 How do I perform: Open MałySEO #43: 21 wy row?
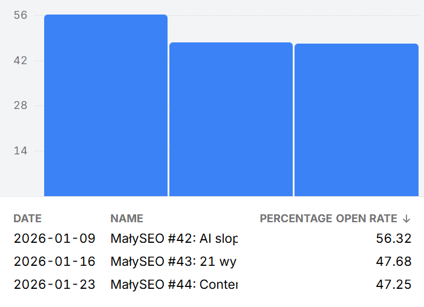173,262
